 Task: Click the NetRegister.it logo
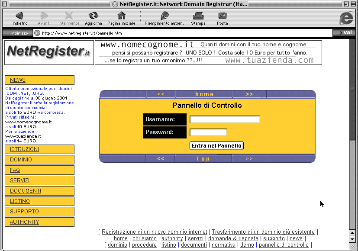pos(49,52)
